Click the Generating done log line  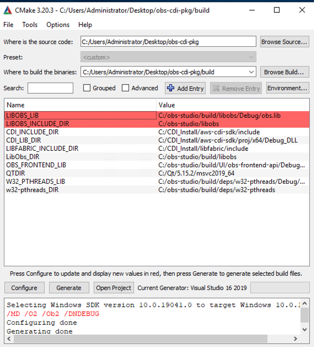tap(40, 331)
